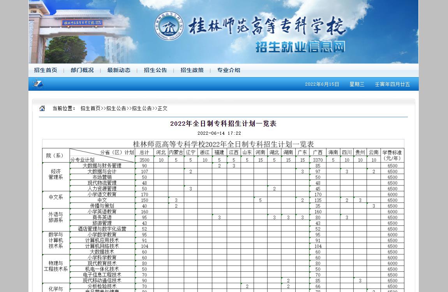Click the 广西 total cell 3370

[x=318, y=160]
